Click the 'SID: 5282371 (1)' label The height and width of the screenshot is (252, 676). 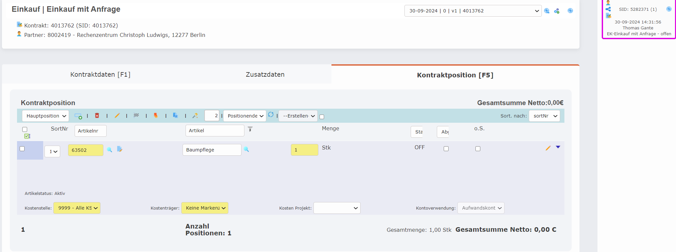[638, 9]
